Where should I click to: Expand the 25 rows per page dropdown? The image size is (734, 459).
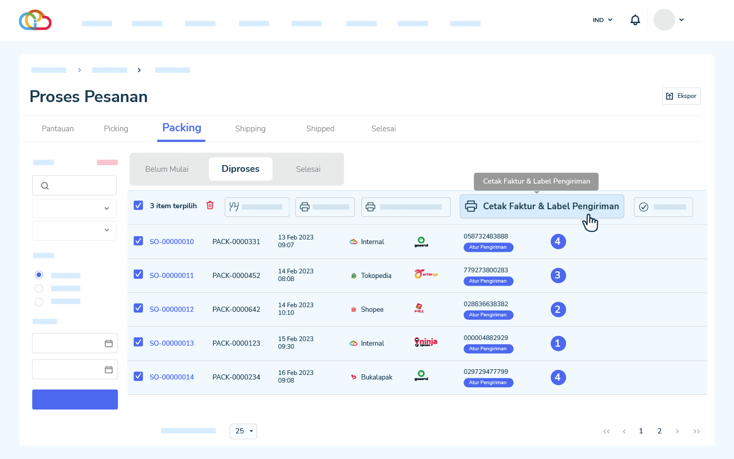pos(243,431)
